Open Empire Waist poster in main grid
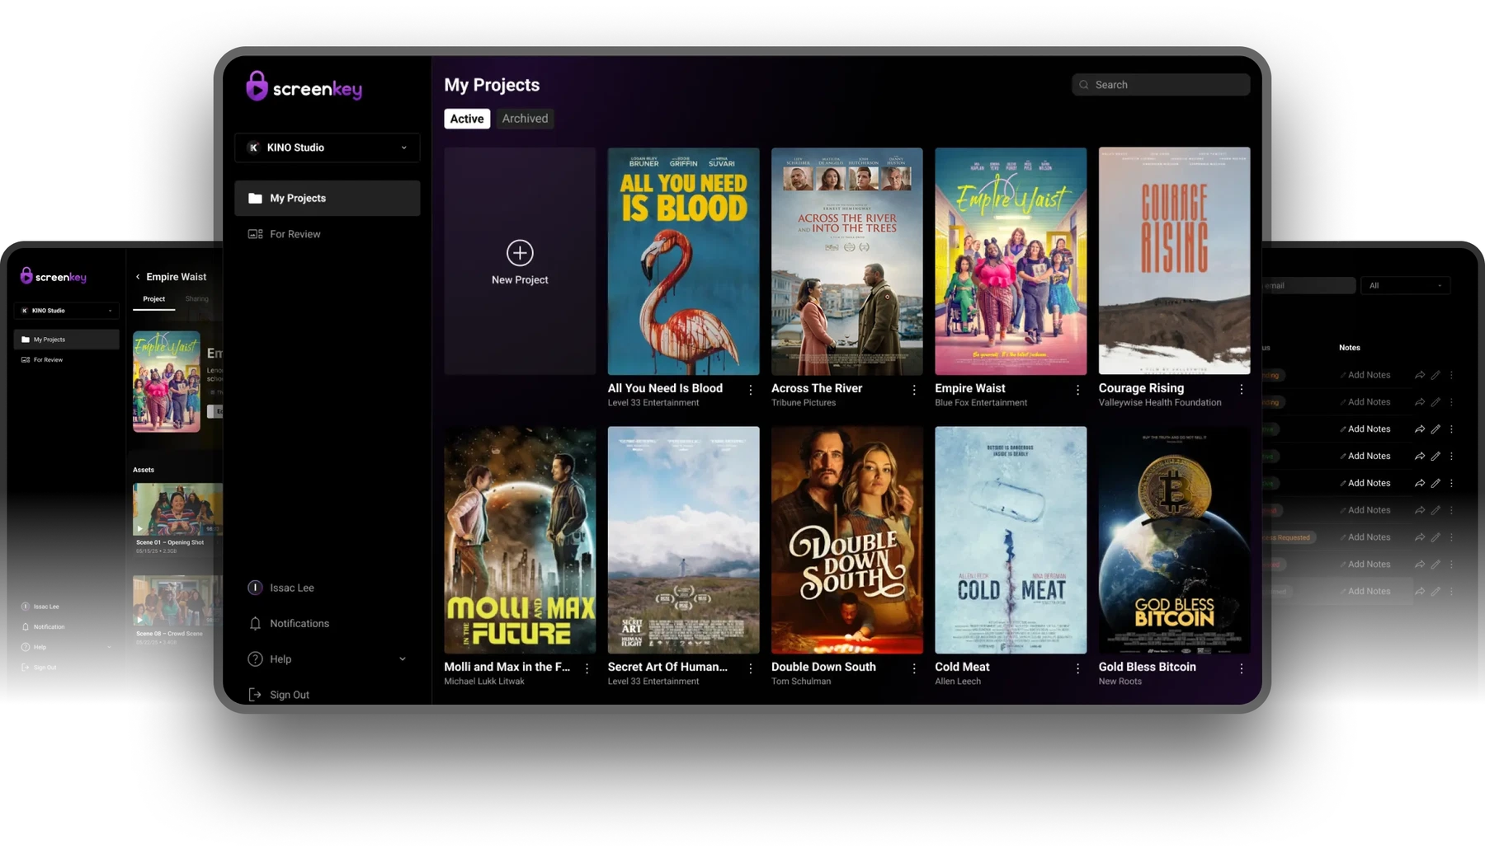The height and width of the screenshot is (853, 1485). (x=1011, y=261)
